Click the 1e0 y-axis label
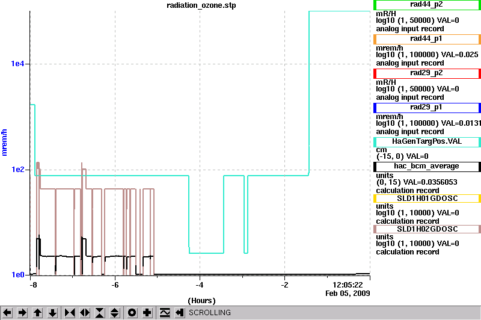Screen dimensions: 481x320 pyautogui.click(x=17, y=275)
